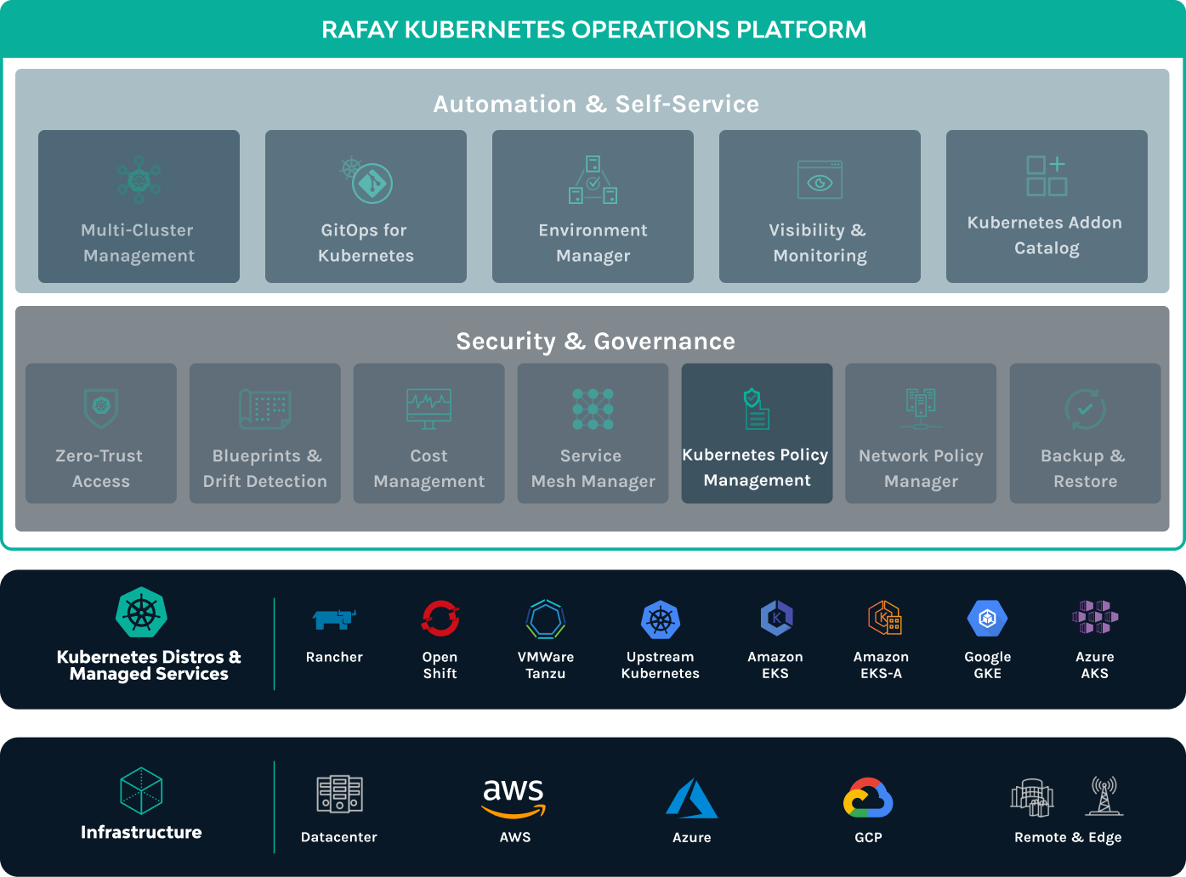
Task: Select the Environment Manager label
Action: pyautogui.click(x=593, y=243)
